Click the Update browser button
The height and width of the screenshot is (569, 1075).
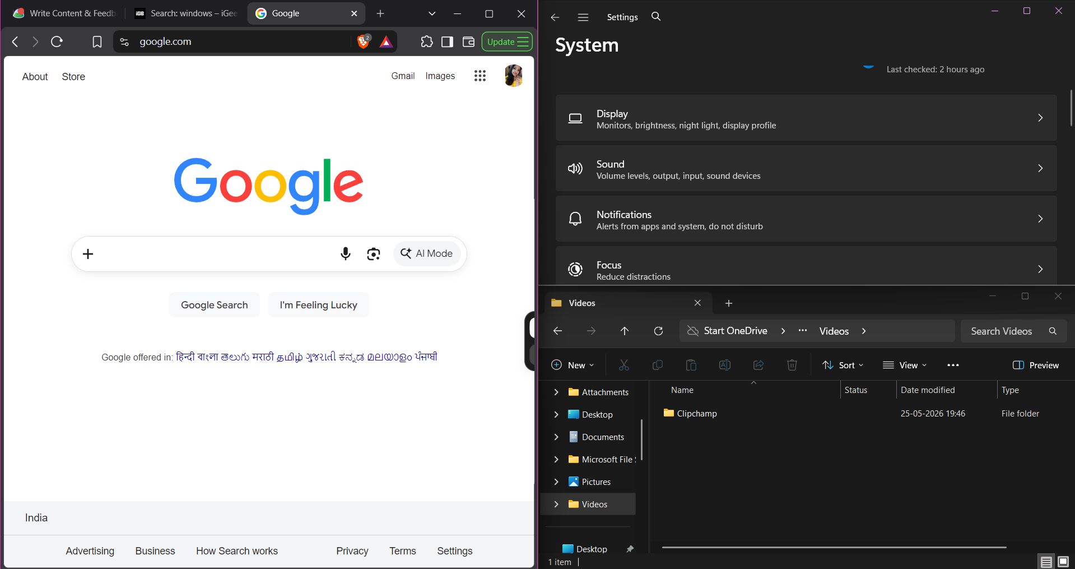[x=507, y=41]
